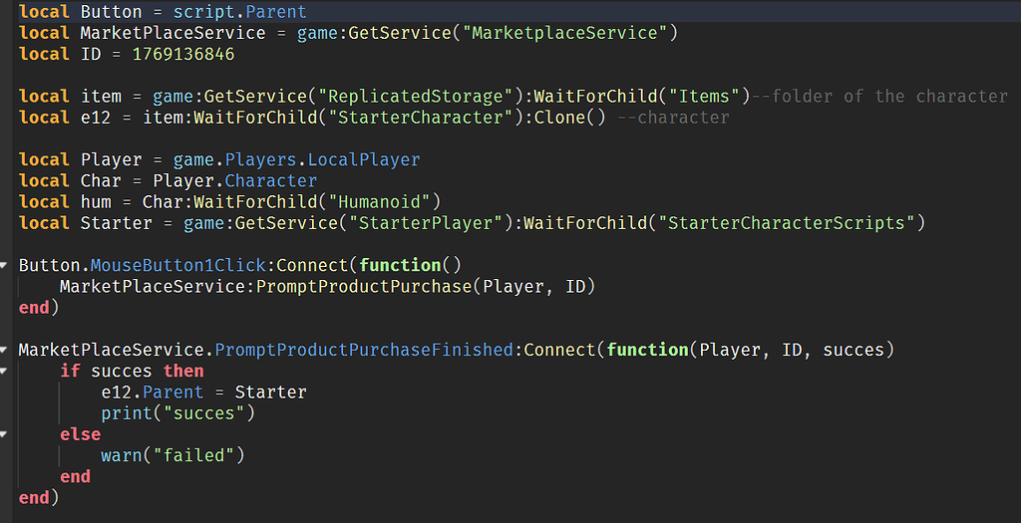The width and height of the screenshot is (1021, 523).
Task: Click the "failed" string
Action: 193,455
